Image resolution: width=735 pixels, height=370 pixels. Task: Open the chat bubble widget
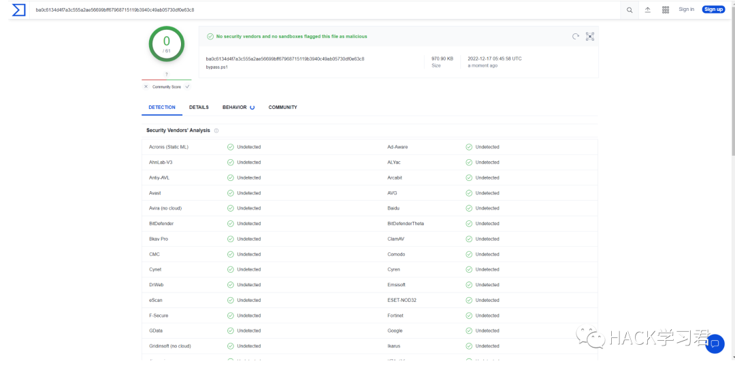[715, 343]
